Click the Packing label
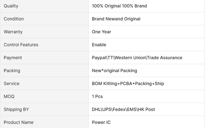 click(12, 71)
